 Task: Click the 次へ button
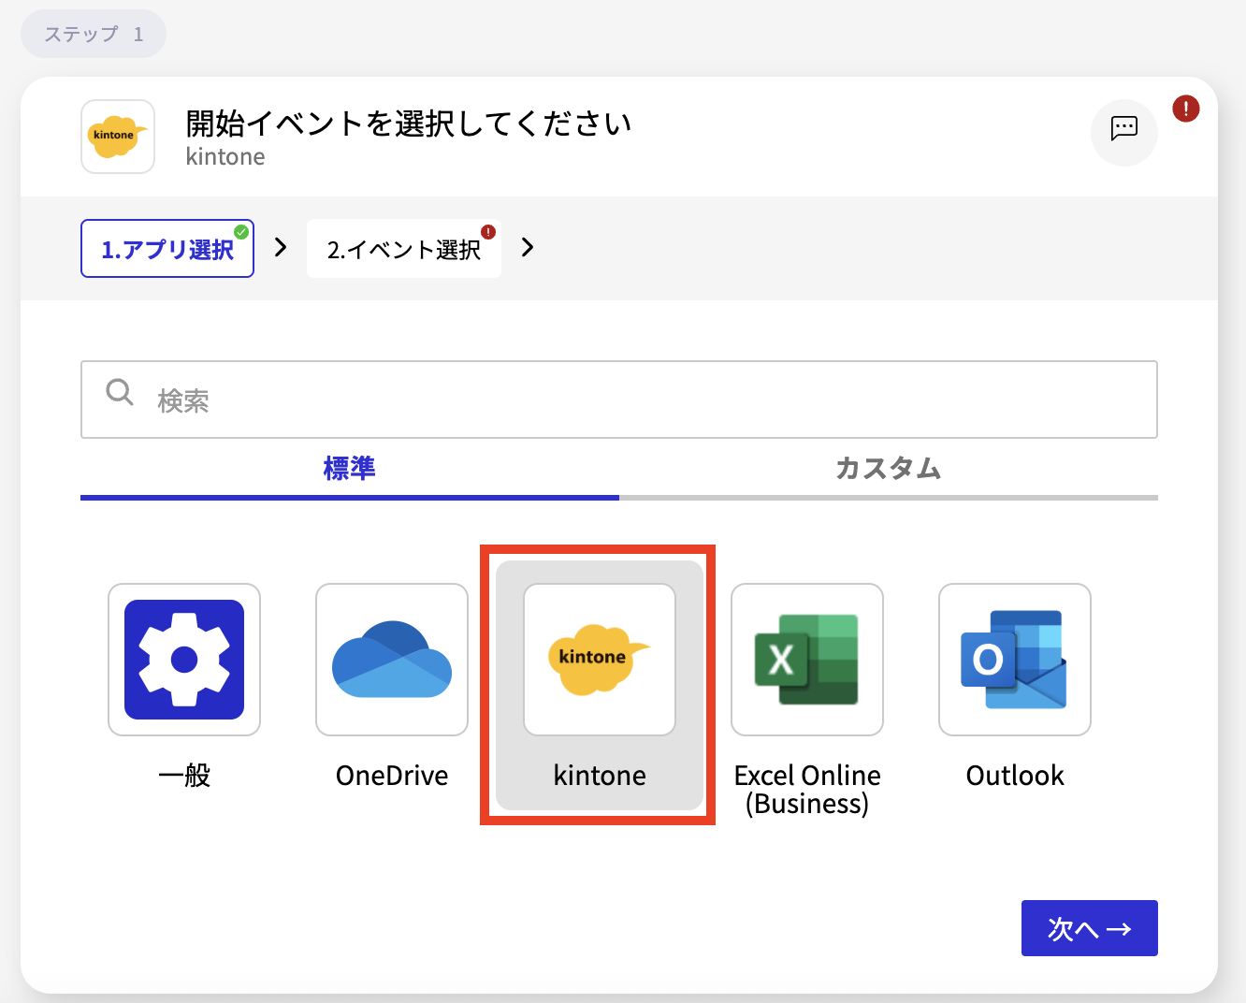(x=1089, y=927)
